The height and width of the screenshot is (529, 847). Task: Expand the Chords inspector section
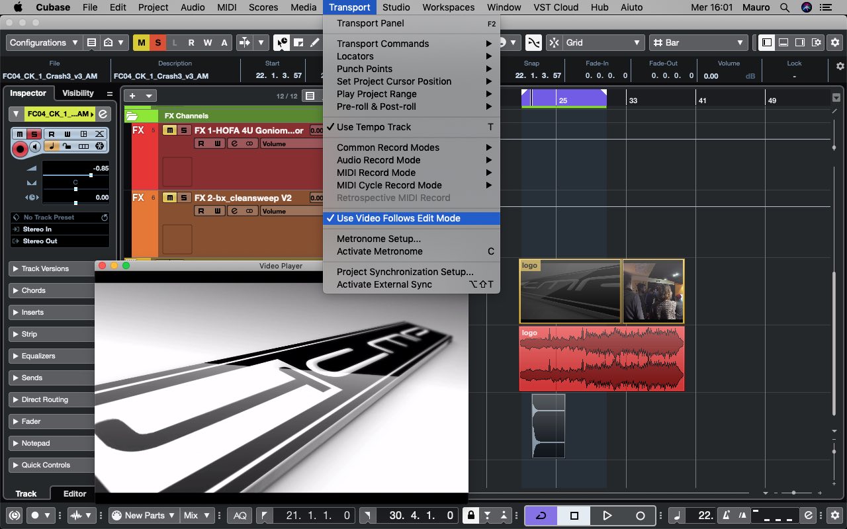(53, 290)
